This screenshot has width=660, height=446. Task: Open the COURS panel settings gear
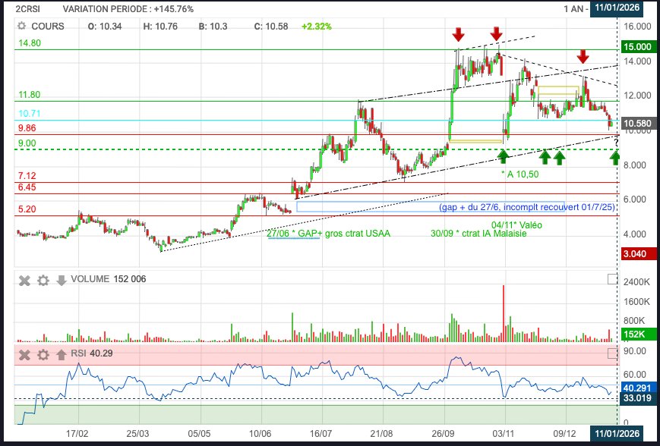(x=21, y=27)
